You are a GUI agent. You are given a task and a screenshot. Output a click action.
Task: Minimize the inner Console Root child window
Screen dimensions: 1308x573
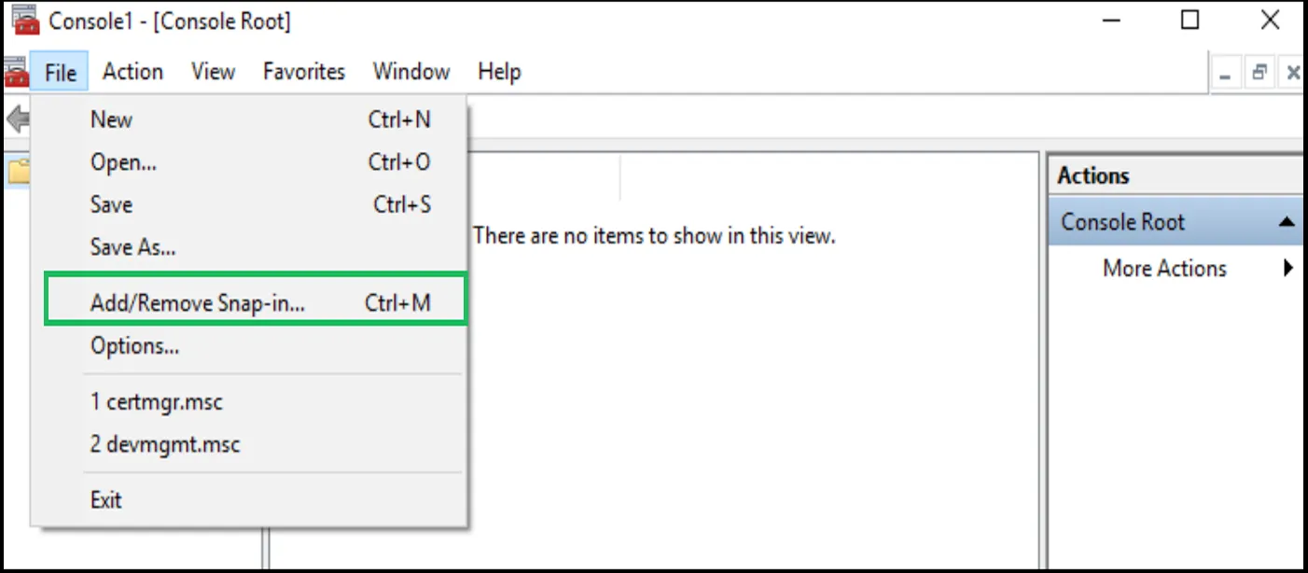pos(1226,73)
